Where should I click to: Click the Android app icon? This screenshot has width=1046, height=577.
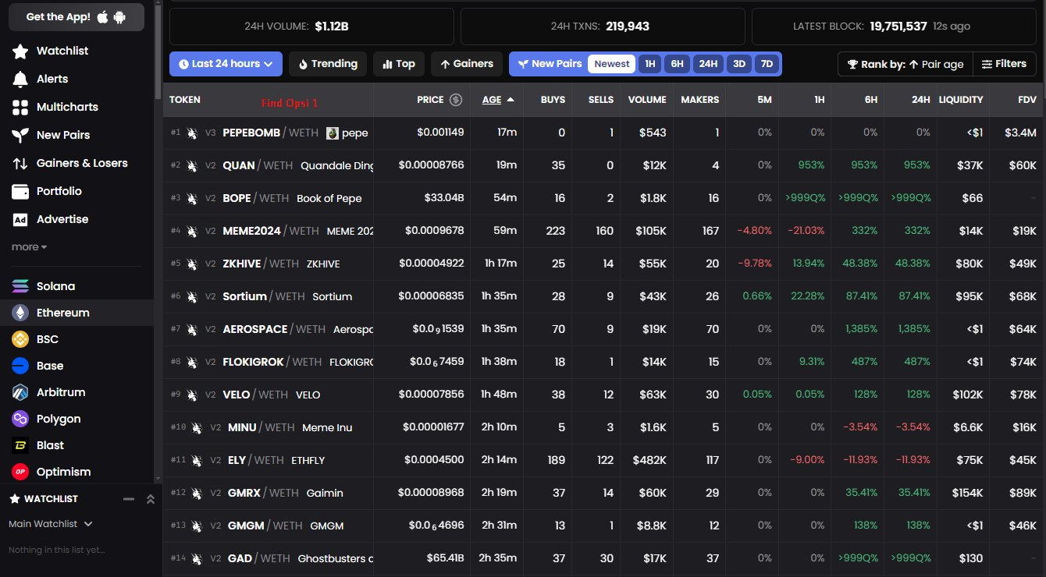pos(119,17)
